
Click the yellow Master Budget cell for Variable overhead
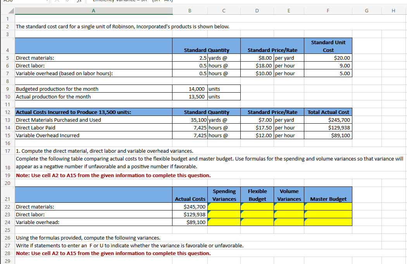pos(328,222)
